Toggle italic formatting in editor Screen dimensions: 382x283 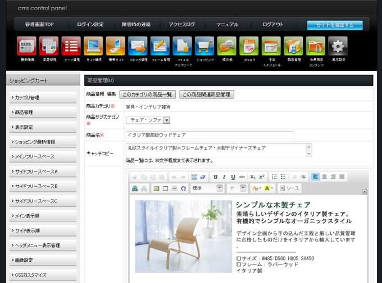(224, 177)
